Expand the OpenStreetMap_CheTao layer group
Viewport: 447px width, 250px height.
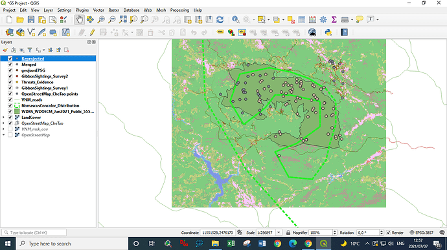click(3, 123)
